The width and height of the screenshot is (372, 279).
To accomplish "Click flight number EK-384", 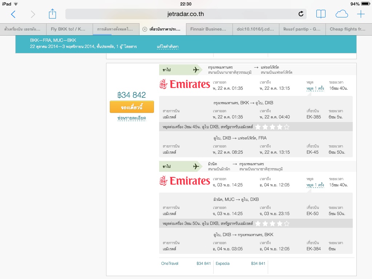I will pos(314,249).
